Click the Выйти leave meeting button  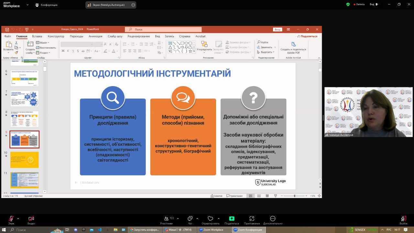[403, 219]
